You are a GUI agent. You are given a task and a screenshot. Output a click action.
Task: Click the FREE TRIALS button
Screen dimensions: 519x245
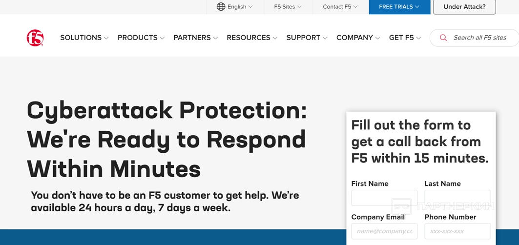click(x=399, y=7)
